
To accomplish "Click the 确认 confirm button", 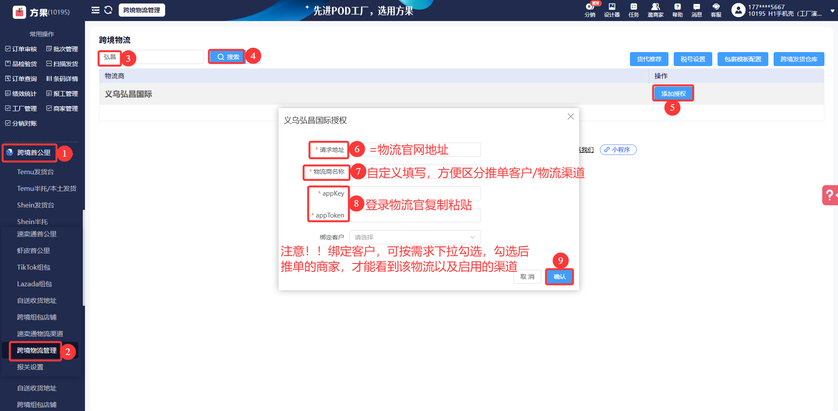I will pos(559,277).
